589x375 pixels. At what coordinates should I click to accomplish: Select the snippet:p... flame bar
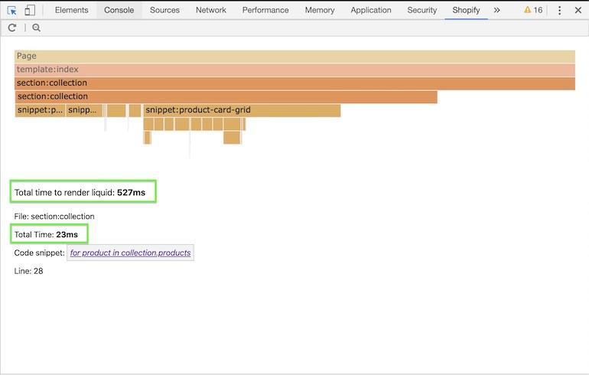(x=41, y=110)
